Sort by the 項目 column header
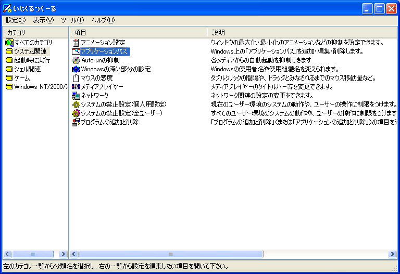 pos(138,33)
